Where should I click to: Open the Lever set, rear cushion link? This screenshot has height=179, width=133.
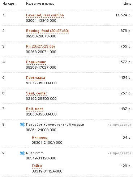coord(45,15)
